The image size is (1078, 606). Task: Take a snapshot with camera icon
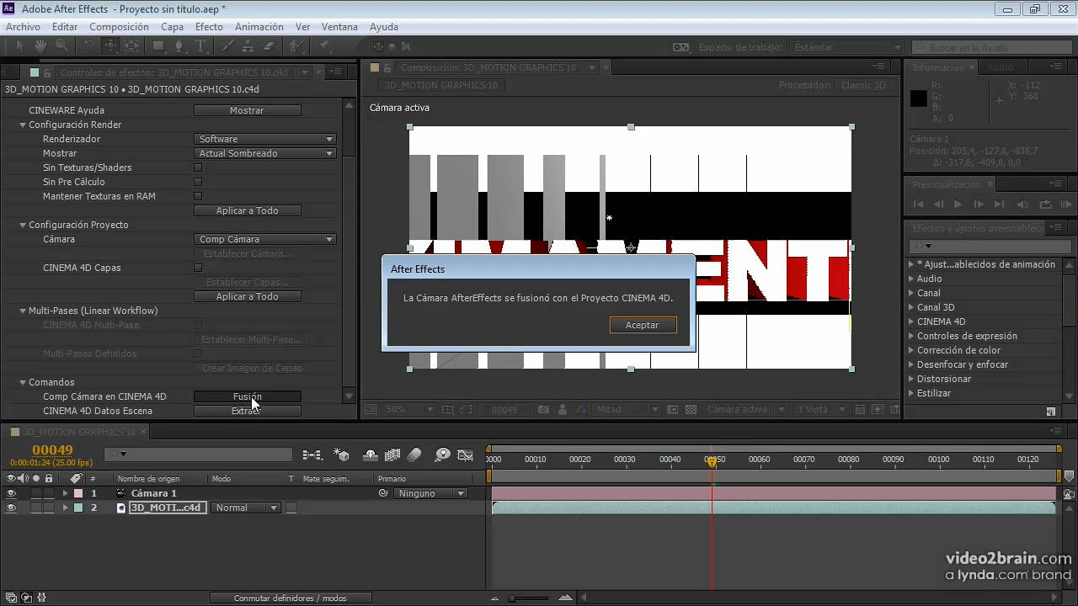pyautogui.click(x=544, y=410)
